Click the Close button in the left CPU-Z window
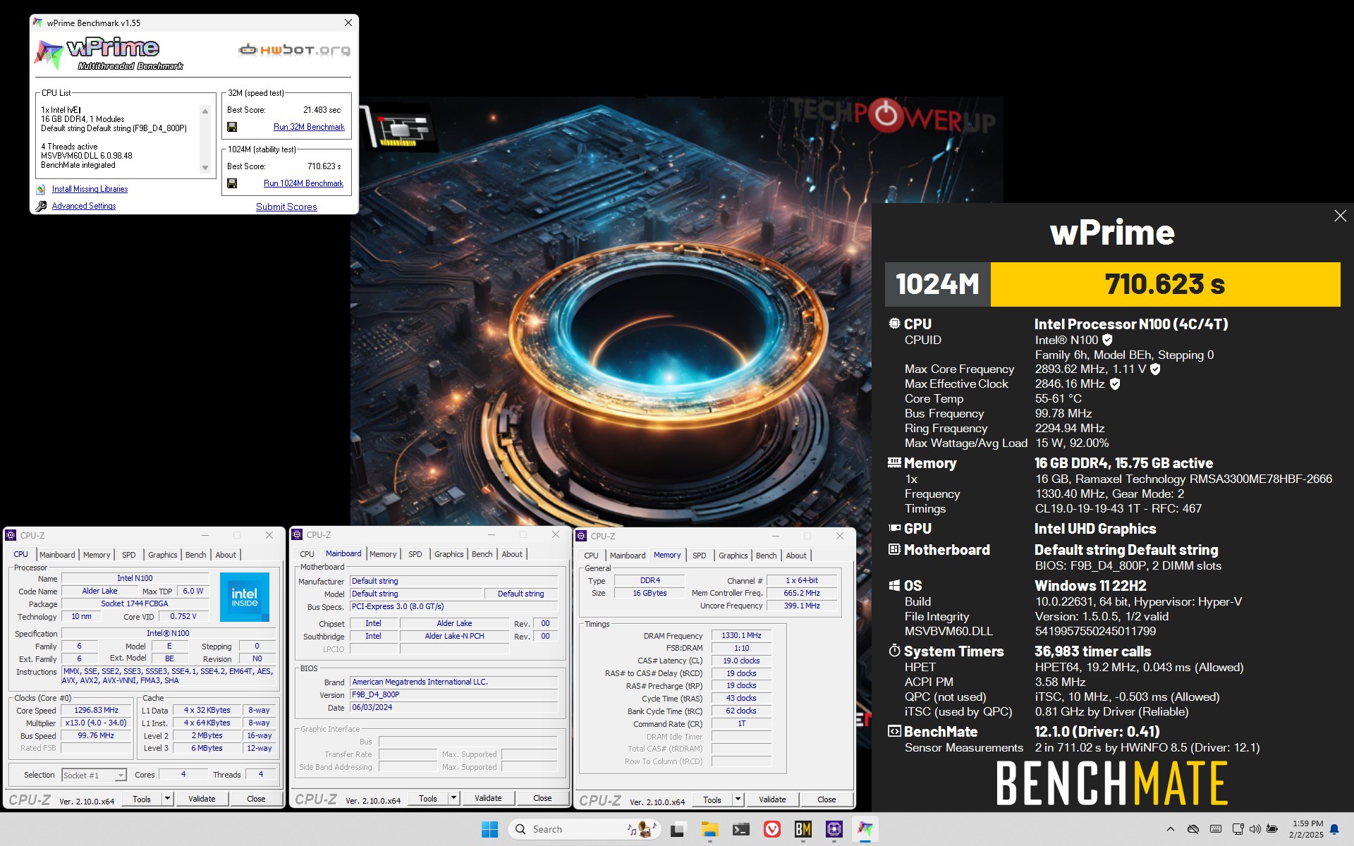 [256, 799]
